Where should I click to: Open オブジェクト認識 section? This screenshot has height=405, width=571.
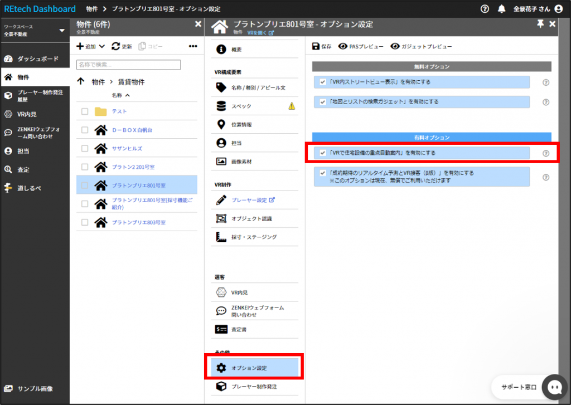254,219
